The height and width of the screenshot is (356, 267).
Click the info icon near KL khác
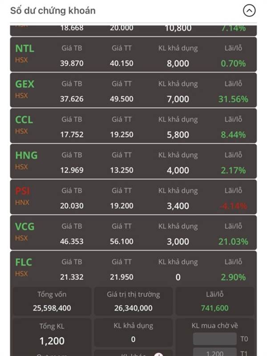pyautogui.click(x=158, y=354)
